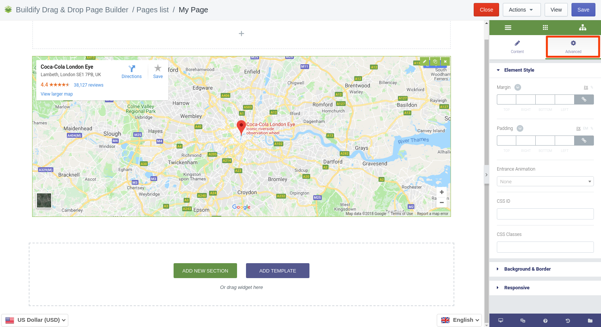This screenshot has width=601, height=327.
Task: Click the Margin bottom input field
Action: pyautogui.click(x=545, y=99)
